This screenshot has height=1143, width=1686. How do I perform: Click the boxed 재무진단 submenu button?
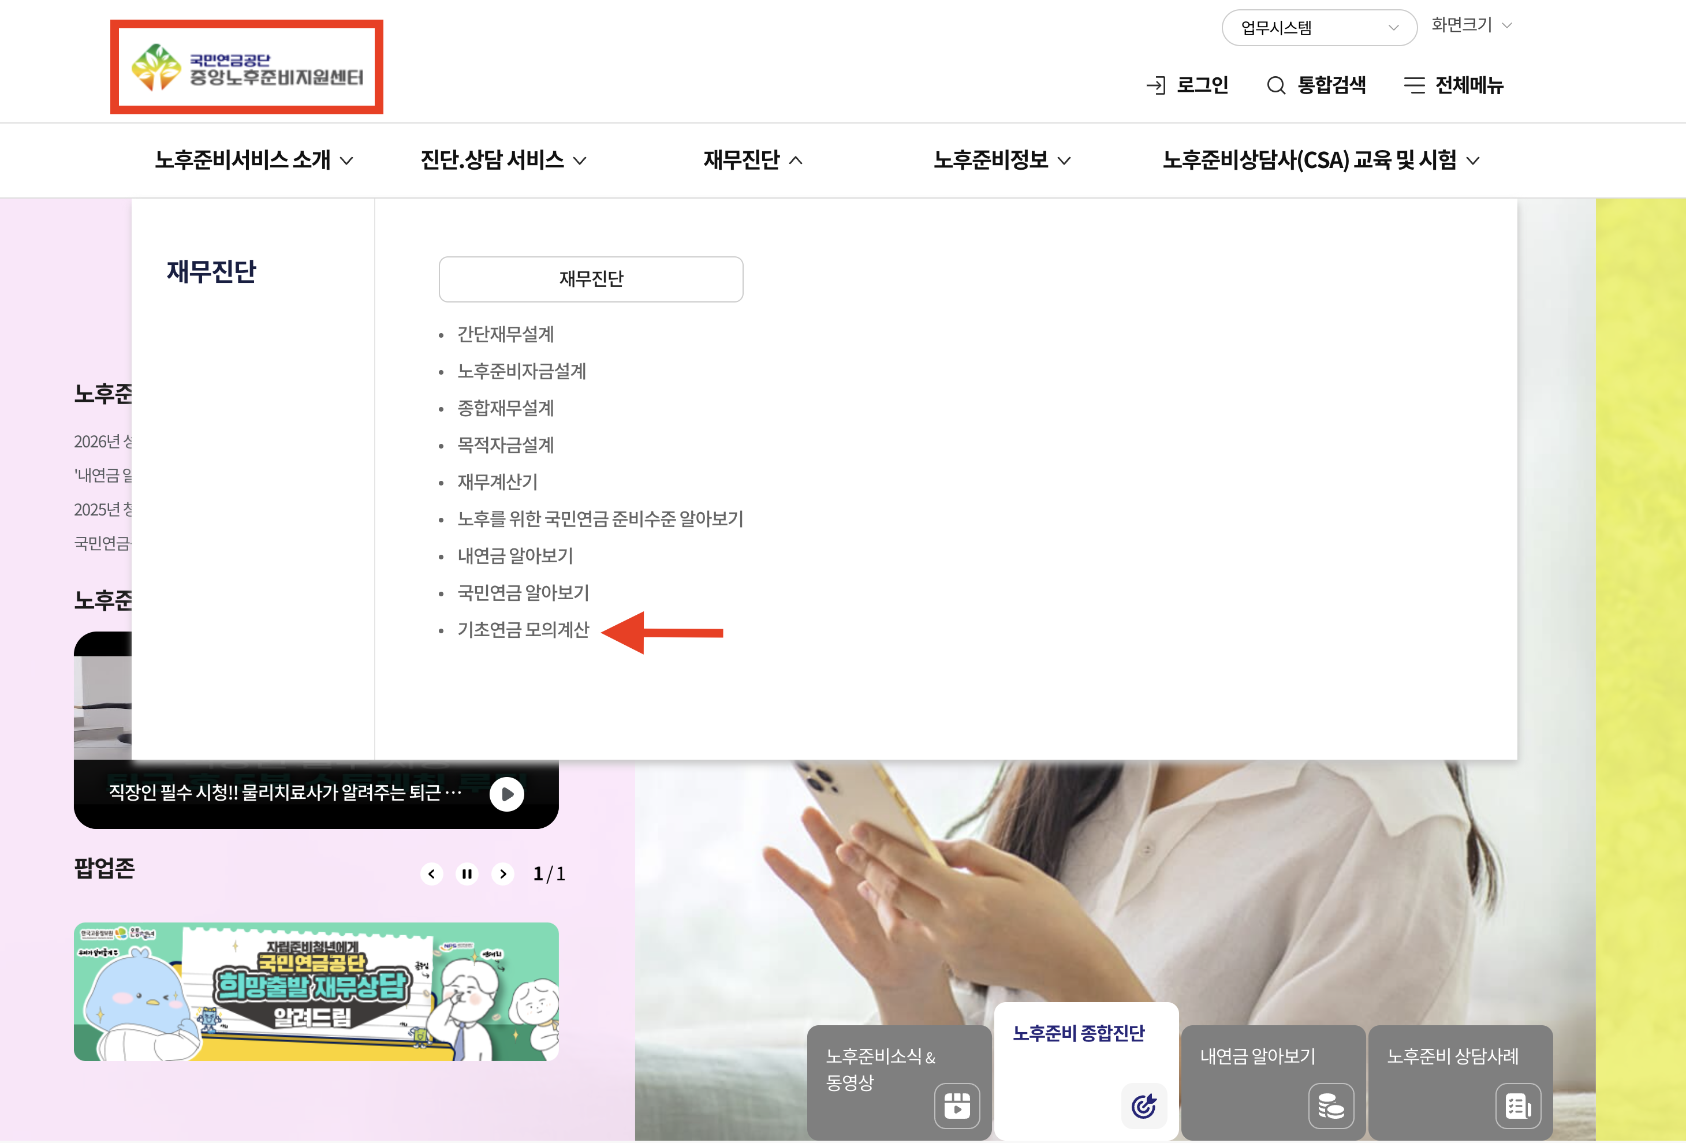[x=591, y=279]
